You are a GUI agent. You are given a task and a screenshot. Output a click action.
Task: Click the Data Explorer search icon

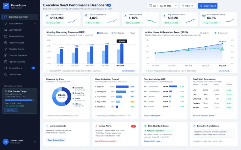point(6,75)
